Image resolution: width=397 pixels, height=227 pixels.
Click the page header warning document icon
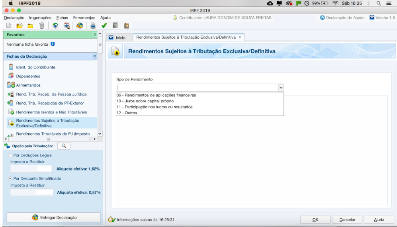pyautogui.click(x=115, y=51)
